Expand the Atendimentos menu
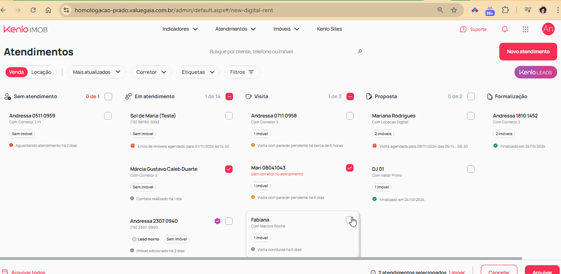 click(236, 29)
